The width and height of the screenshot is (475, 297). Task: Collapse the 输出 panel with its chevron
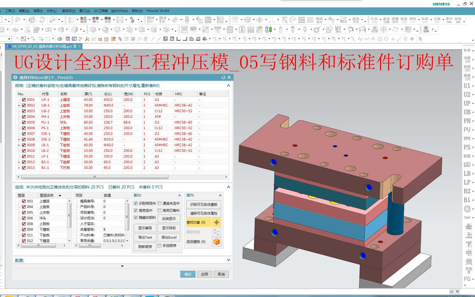tap(179, 195)
